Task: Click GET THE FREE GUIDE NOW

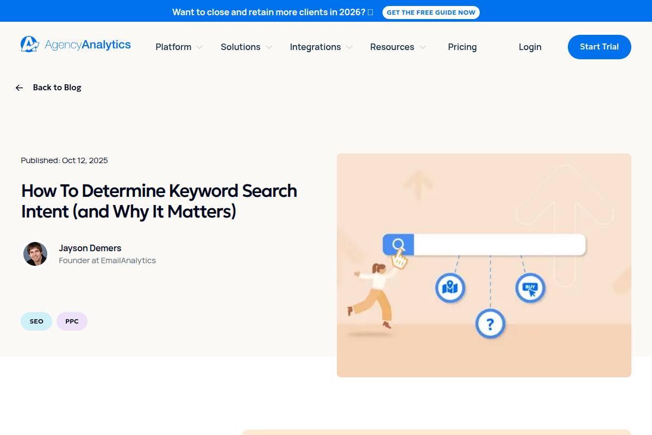Action: (431, 12)
